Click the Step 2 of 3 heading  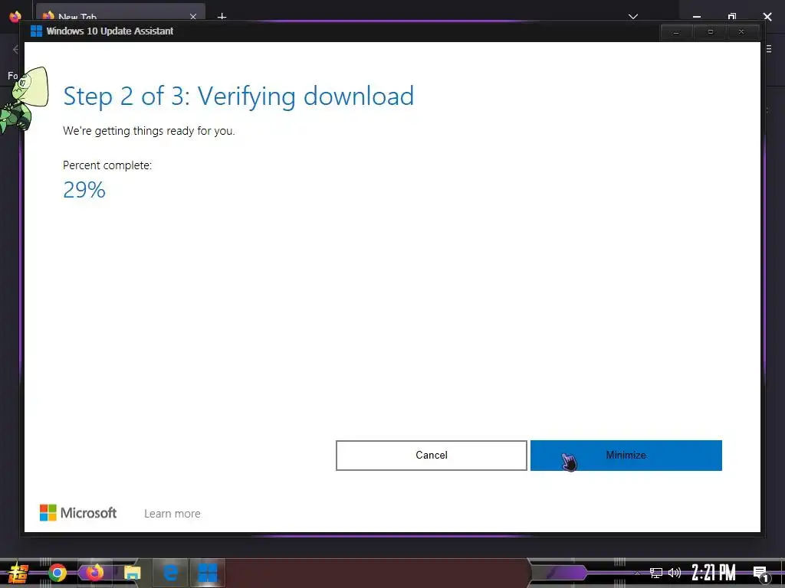[238, 97]
